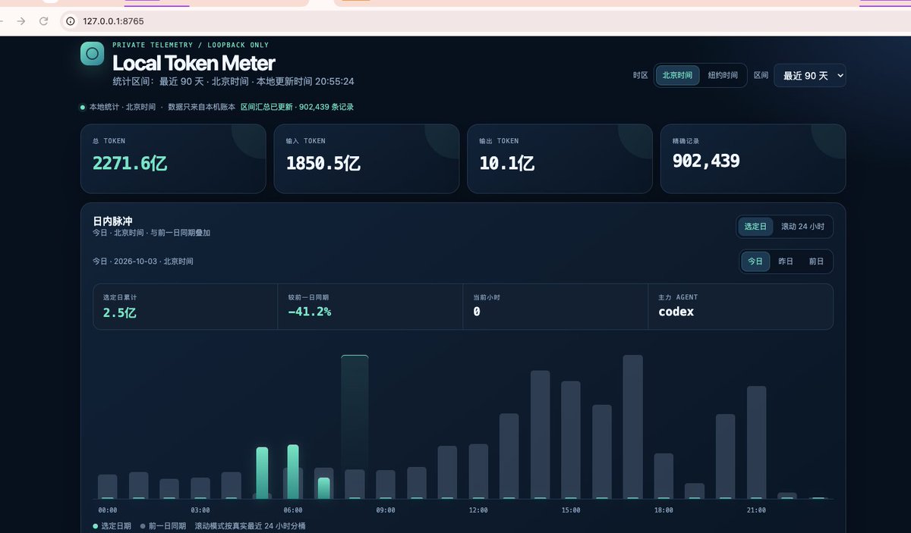
Task: Click the gray bar above 12:00
Action: point(478,472)
